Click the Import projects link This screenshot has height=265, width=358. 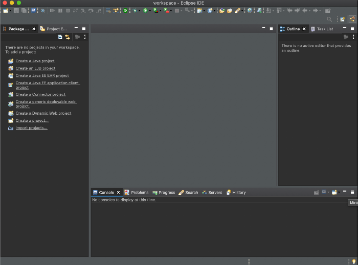point(32,128)
